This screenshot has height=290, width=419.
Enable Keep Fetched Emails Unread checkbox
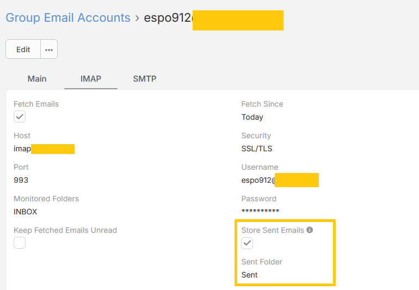(x=20, y=243)
